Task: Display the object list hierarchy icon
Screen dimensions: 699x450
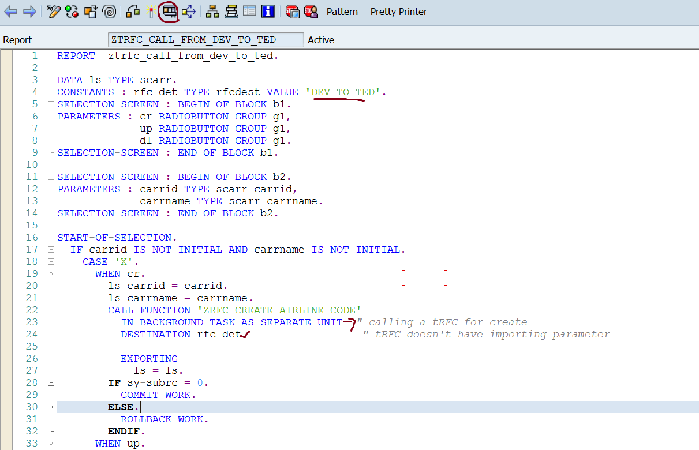Action: 212,11
